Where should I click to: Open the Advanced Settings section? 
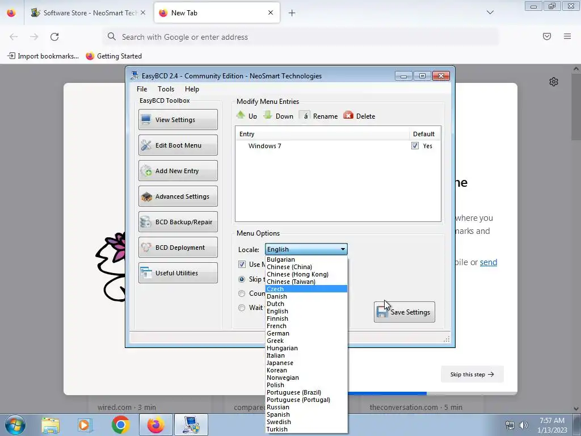coord(178,196)
